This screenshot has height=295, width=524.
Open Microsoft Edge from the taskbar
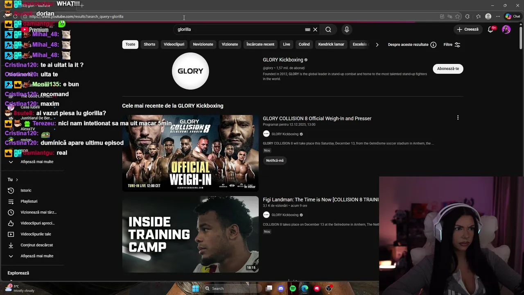[x=305, y=288]
